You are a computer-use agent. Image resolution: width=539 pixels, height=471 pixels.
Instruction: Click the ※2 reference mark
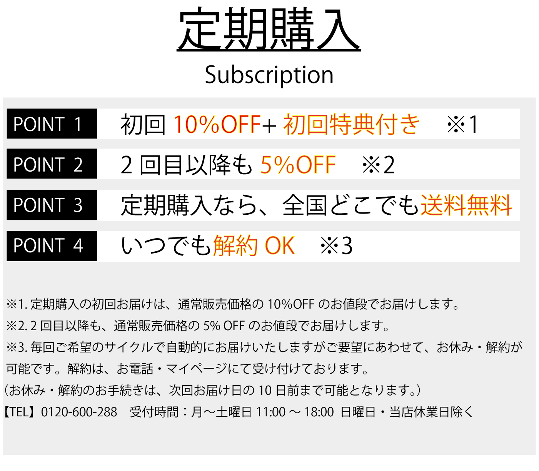(379, 165)
